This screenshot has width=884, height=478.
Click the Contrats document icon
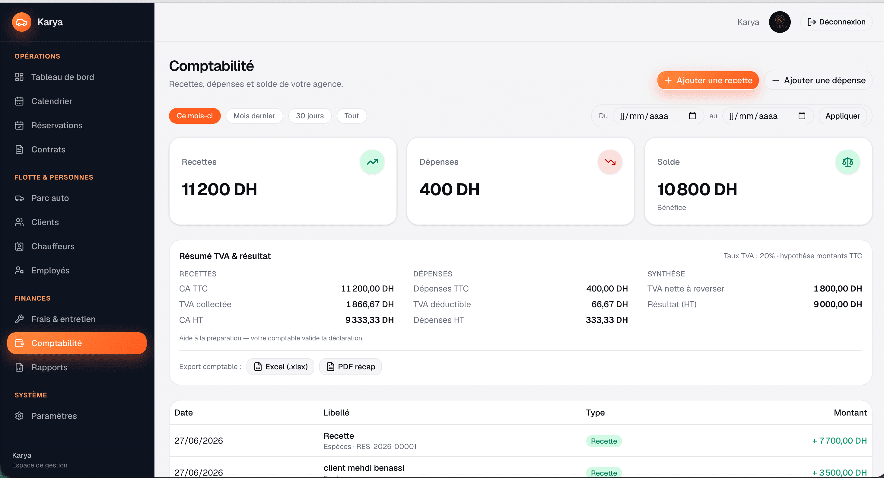19,150
